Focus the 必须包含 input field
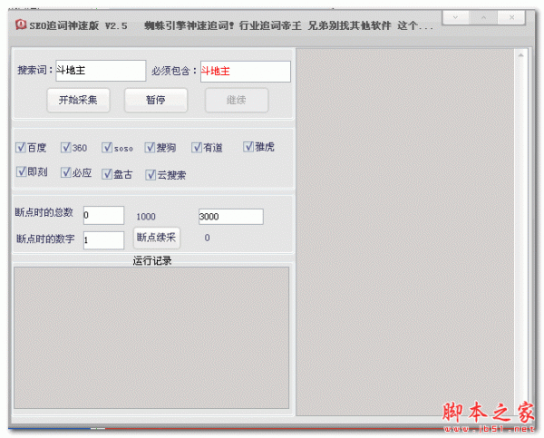Screen dimensions: 544x438 (246, 72)
